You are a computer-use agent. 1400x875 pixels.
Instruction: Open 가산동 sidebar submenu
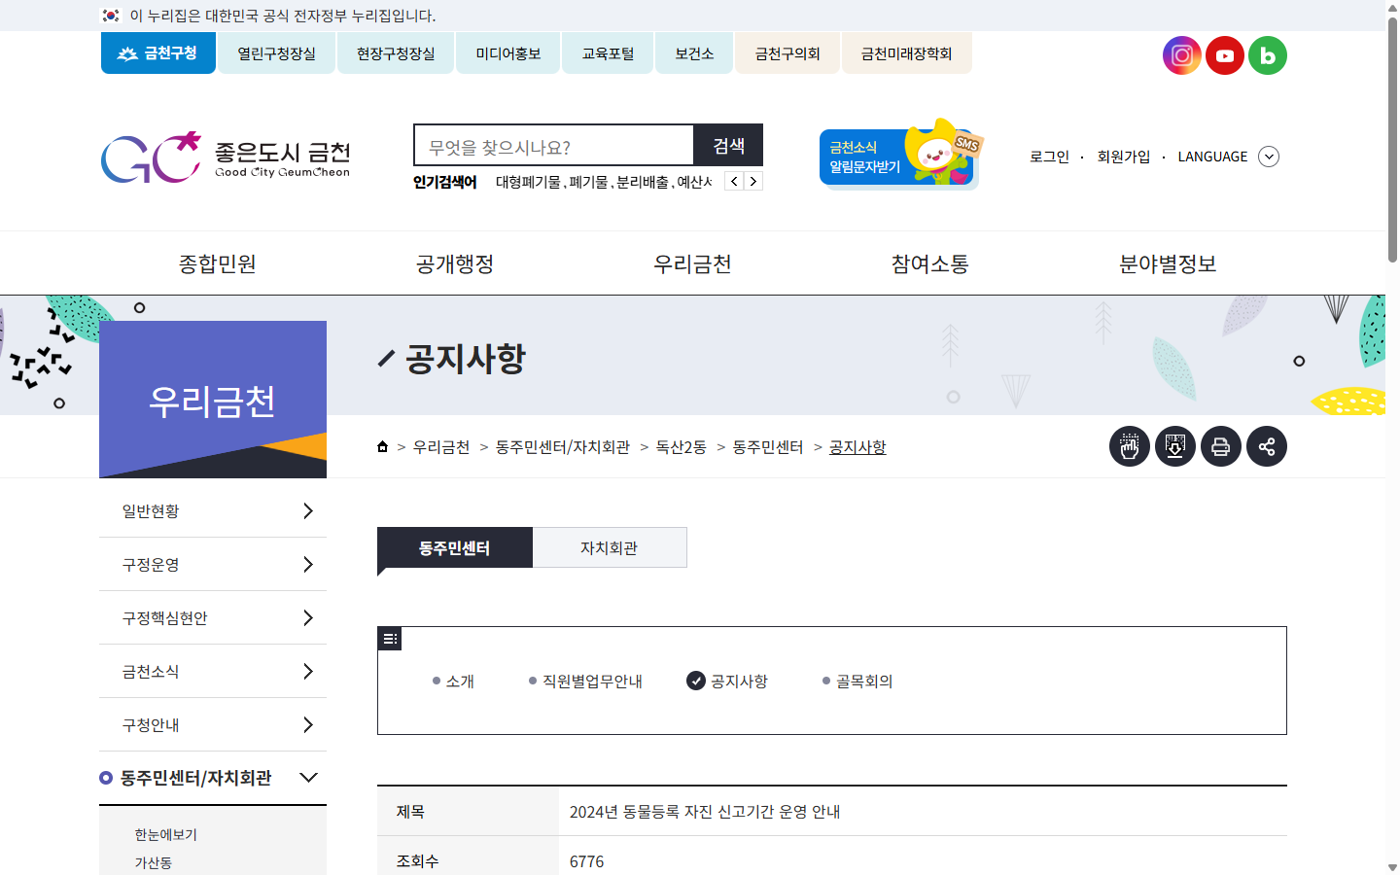pos(154,862)
